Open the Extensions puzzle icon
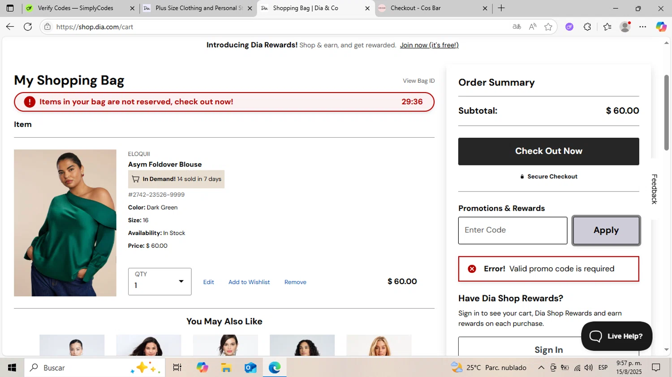672x377 pixels. 587,27
